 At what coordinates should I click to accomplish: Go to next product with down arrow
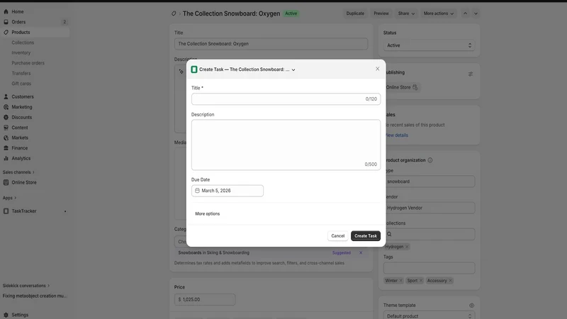click(x=476, y=13)
